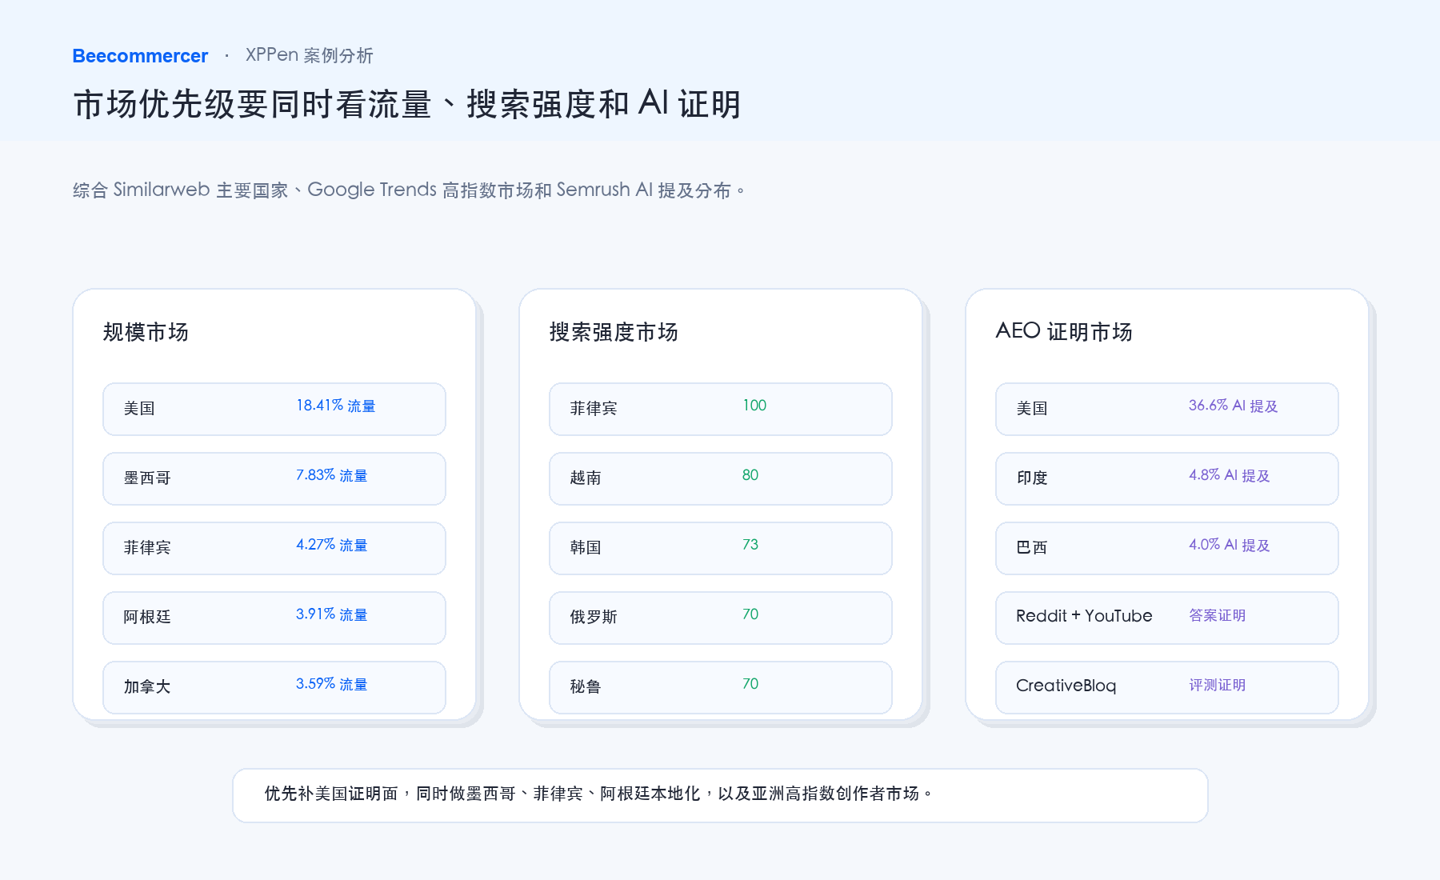Click the '答案证明' tag
This screenshot has height=880, width=1440.
point(1218,615)
